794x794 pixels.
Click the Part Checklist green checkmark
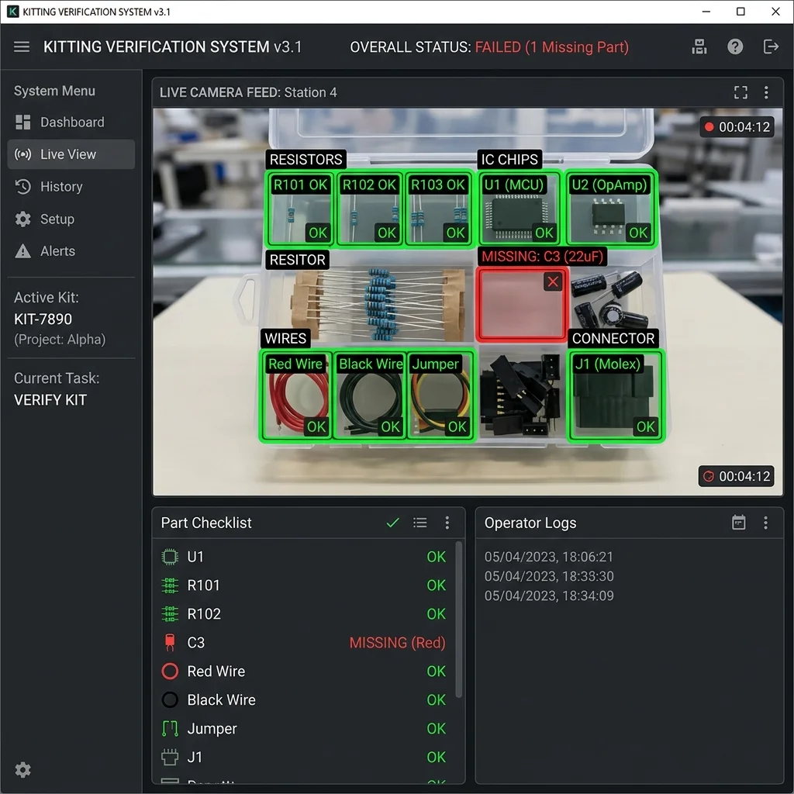(x=392, y=523)
